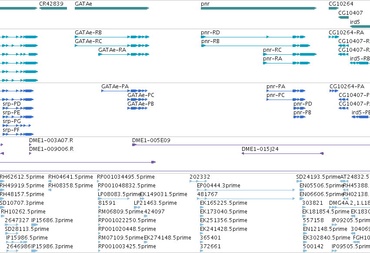Click the 424097 feature label

[x=154, y=212]
